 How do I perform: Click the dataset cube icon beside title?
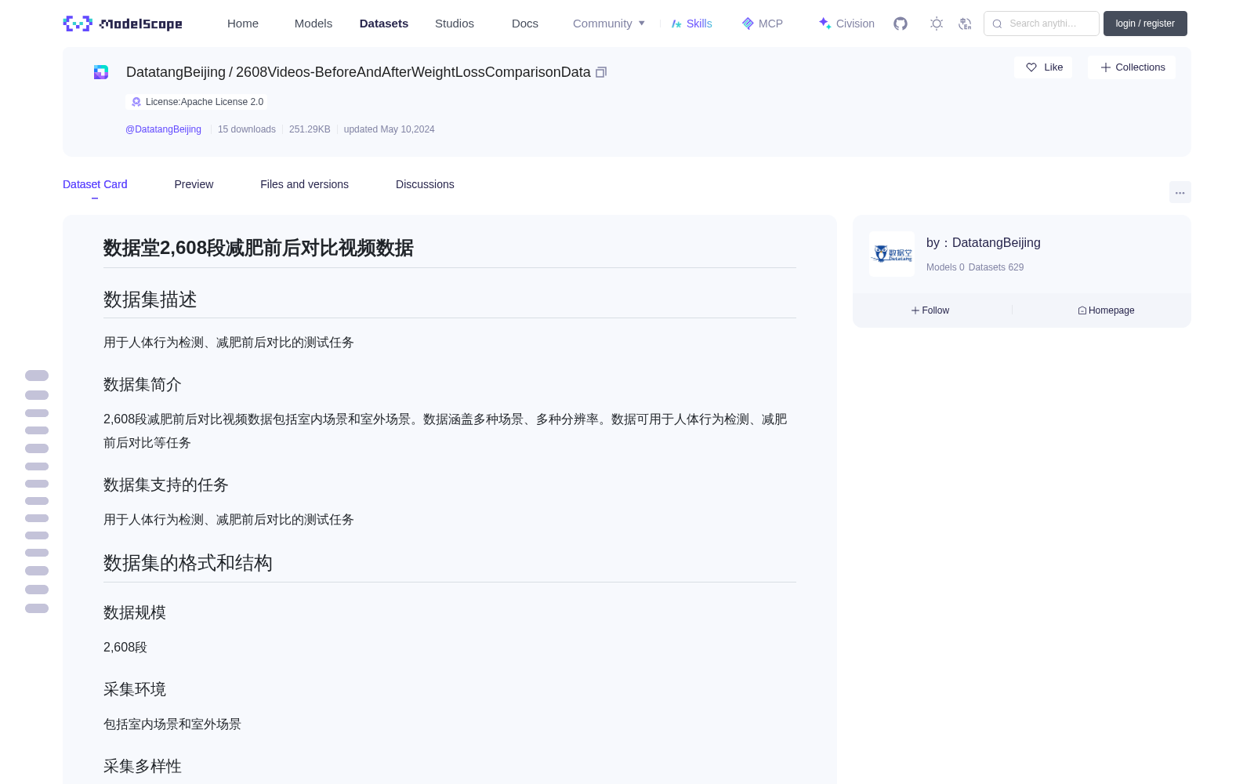(x=101, y=72)
